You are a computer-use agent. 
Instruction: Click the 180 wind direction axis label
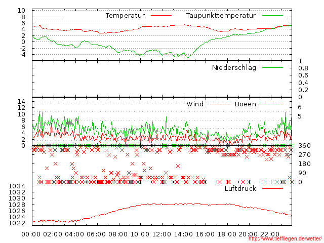pos(304,164)
